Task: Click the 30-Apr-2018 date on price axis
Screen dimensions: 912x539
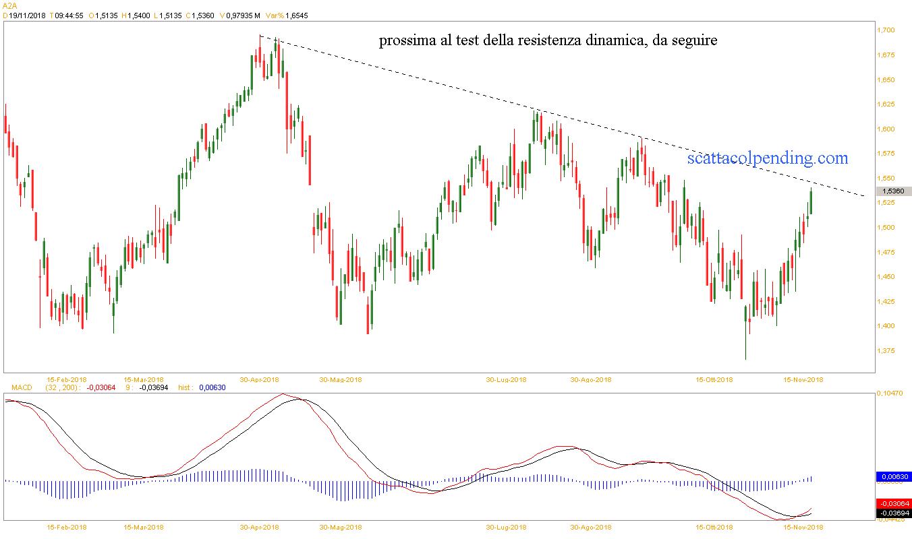Action: click(260, 379)
